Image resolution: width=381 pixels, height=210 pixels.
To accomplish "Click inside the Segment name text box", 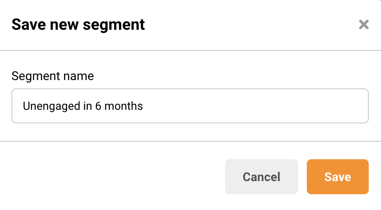I will point(190,106).
